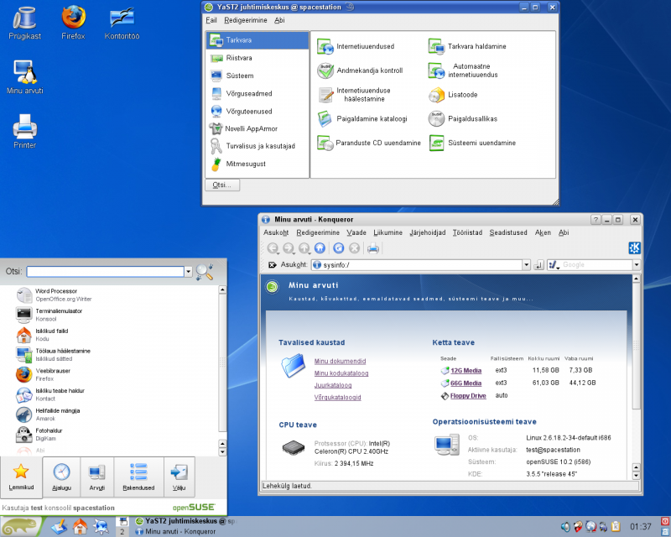
Task: Open Paigaldamine kataloogi module
Action: tap(362, 118)
